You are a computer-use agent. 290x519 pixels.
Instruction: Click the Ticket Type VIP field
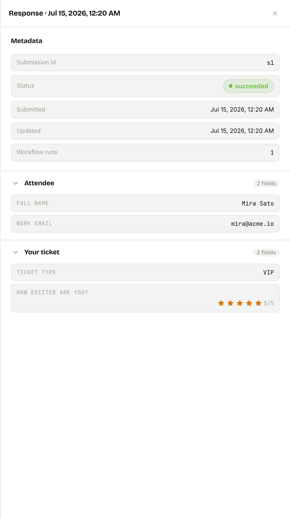pyautogui.click(x=145, y=272)
